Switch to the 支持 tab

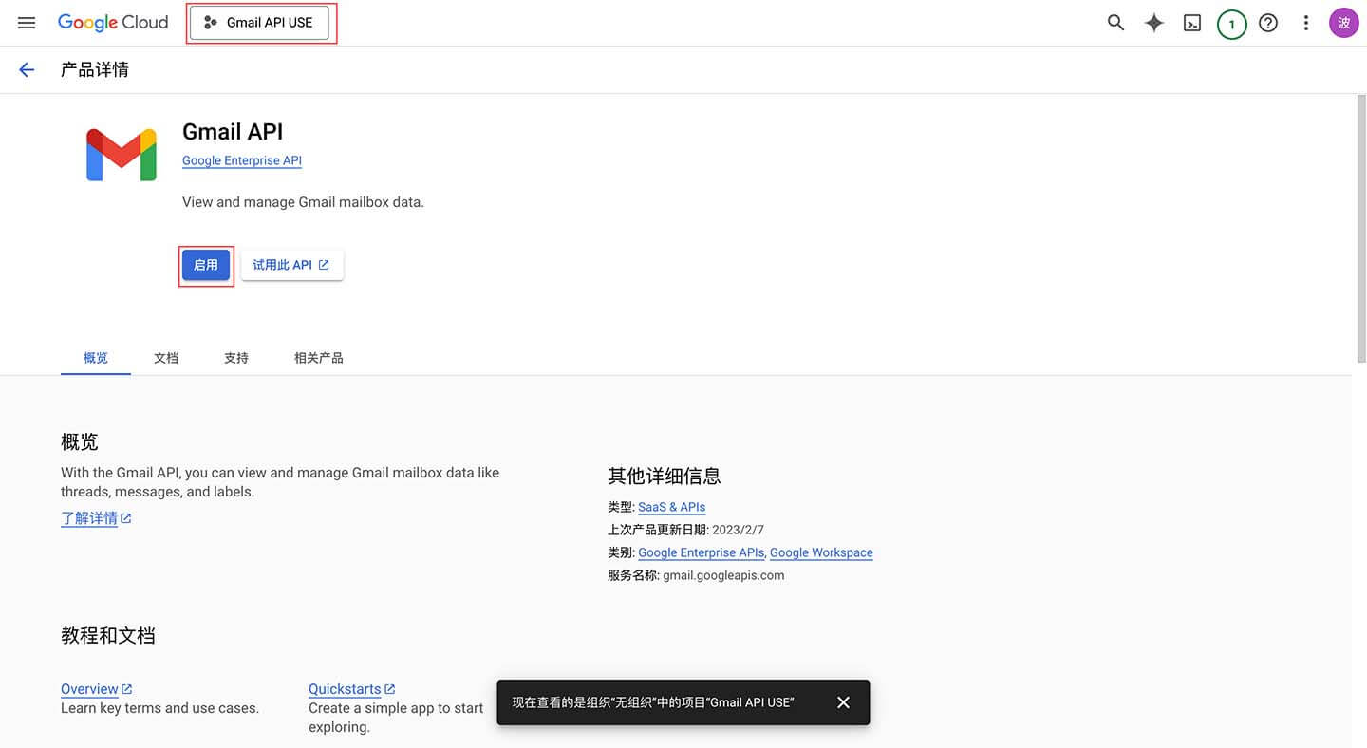pos(236,358)
